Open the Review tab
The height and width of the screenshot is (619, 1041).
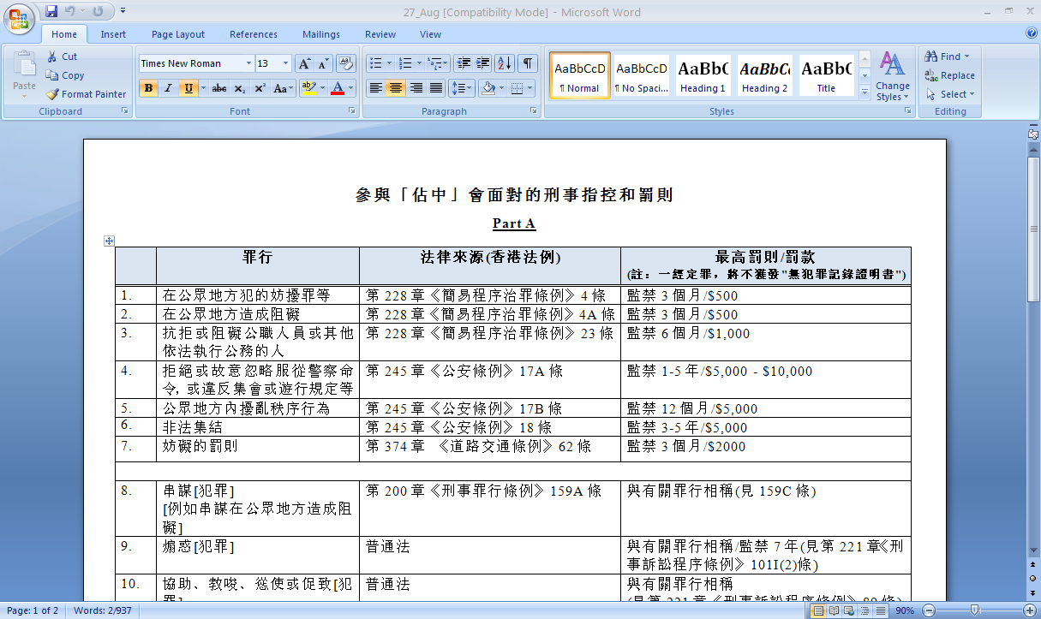pos(381,34)
